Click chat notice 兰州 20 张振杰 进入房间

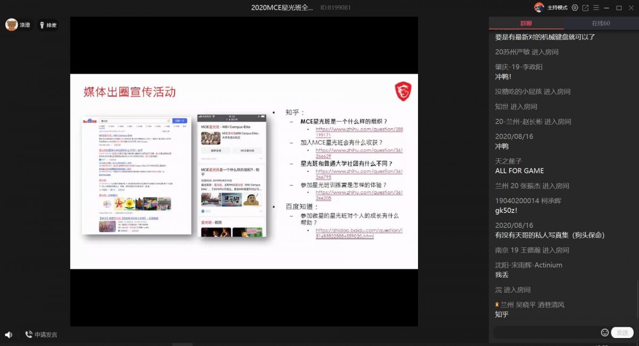point(532,186)
